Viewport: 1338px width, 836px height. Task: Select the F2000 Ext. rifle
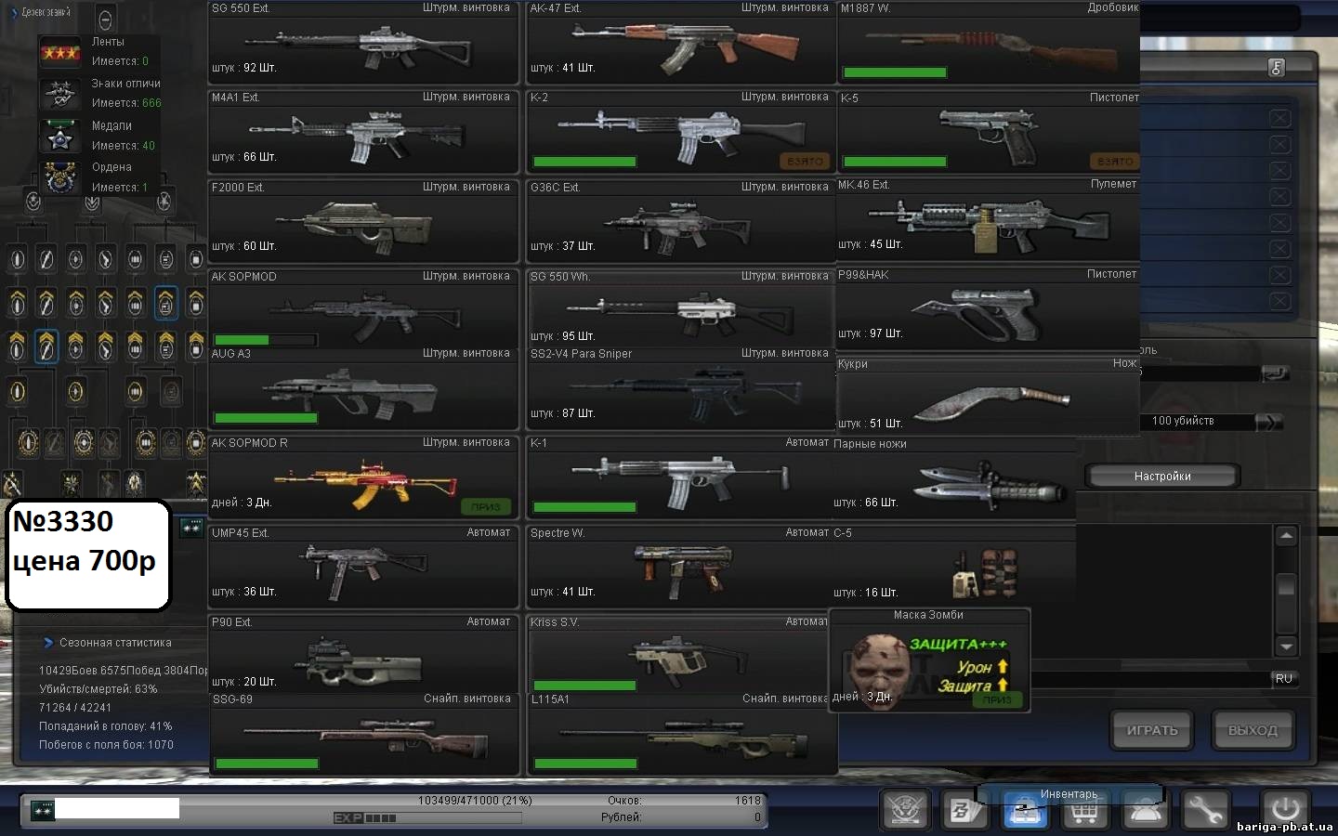pyautogui.click(x=363, y=221)
